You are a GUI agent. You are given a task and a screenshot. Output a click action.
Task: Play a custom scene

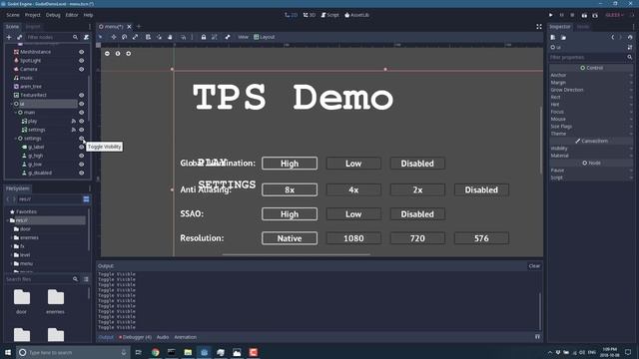pos(595,15)
